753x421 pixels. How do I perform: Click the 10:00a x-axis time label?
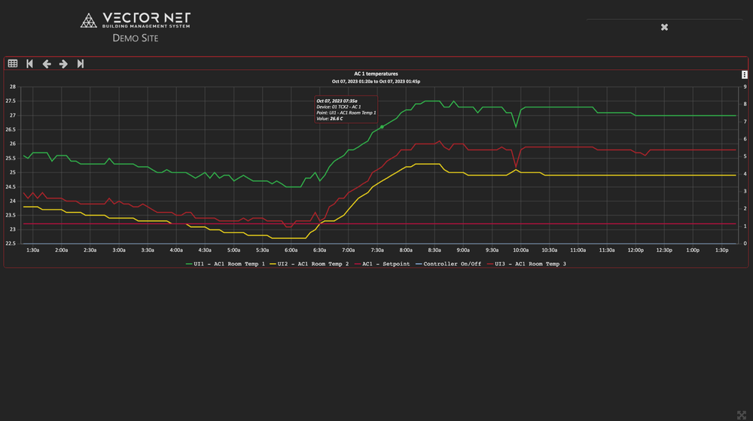pos(520,250)
